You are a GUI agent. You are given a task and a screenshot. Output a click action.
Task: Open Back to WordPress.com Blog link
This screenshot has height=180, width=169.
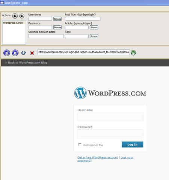pyautogui.click(x=26, y=63)
